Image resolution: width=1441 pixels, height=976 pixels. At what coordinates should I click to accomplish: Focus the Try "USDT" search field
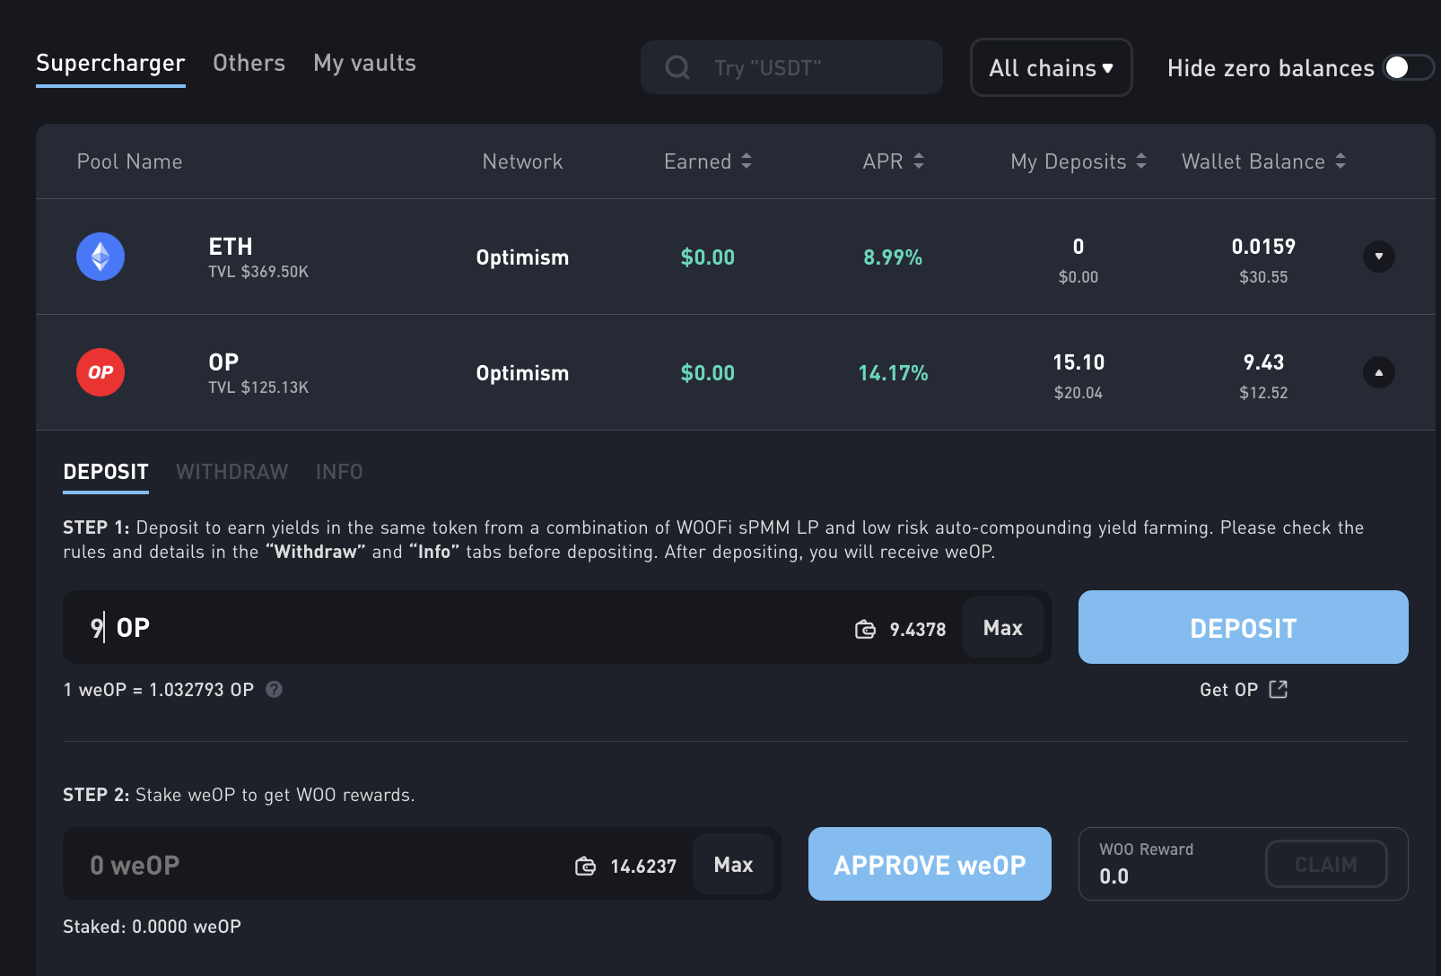tap(791, 67)
